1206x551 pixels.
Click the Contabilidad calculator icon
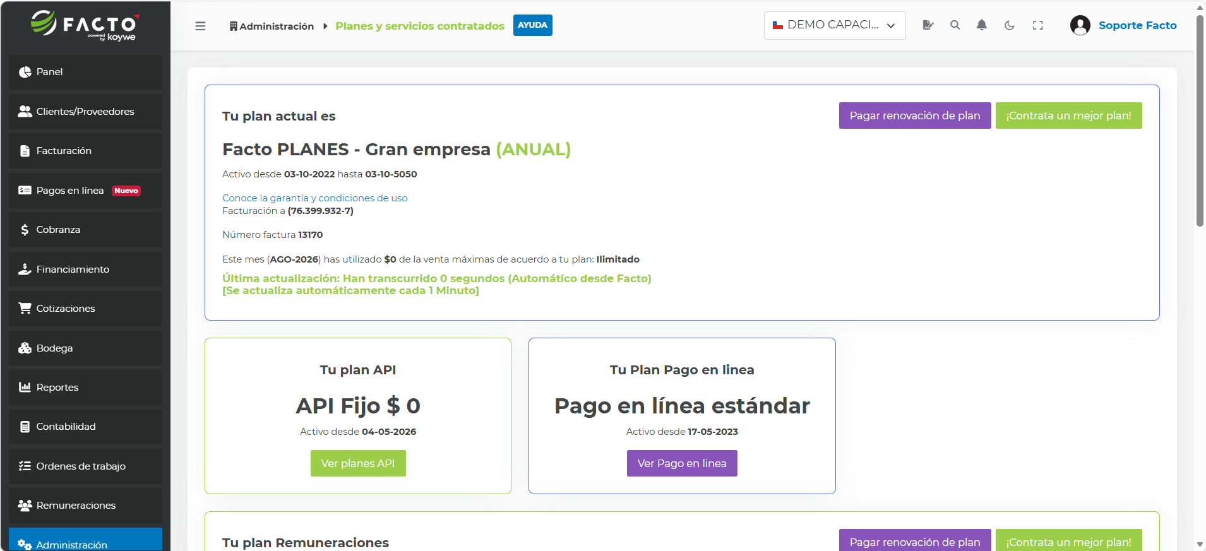(x=25, y=427)
